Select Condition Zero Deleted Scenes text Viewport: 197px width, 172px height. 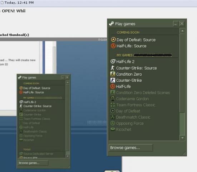pyautogui.click(x=143, y=93)
